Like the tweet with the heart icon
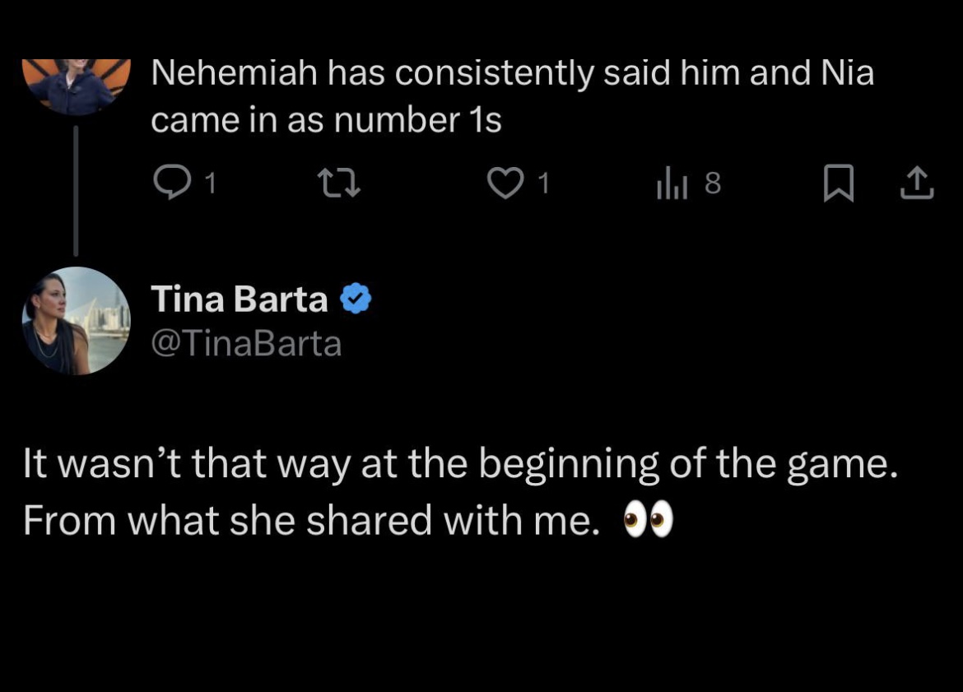 click(505, 183)
